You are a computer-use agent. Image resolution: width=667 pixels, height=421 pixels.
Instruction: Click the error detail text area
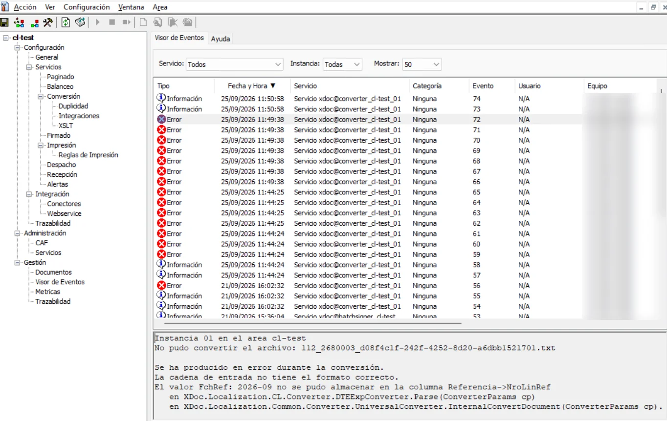410,375
